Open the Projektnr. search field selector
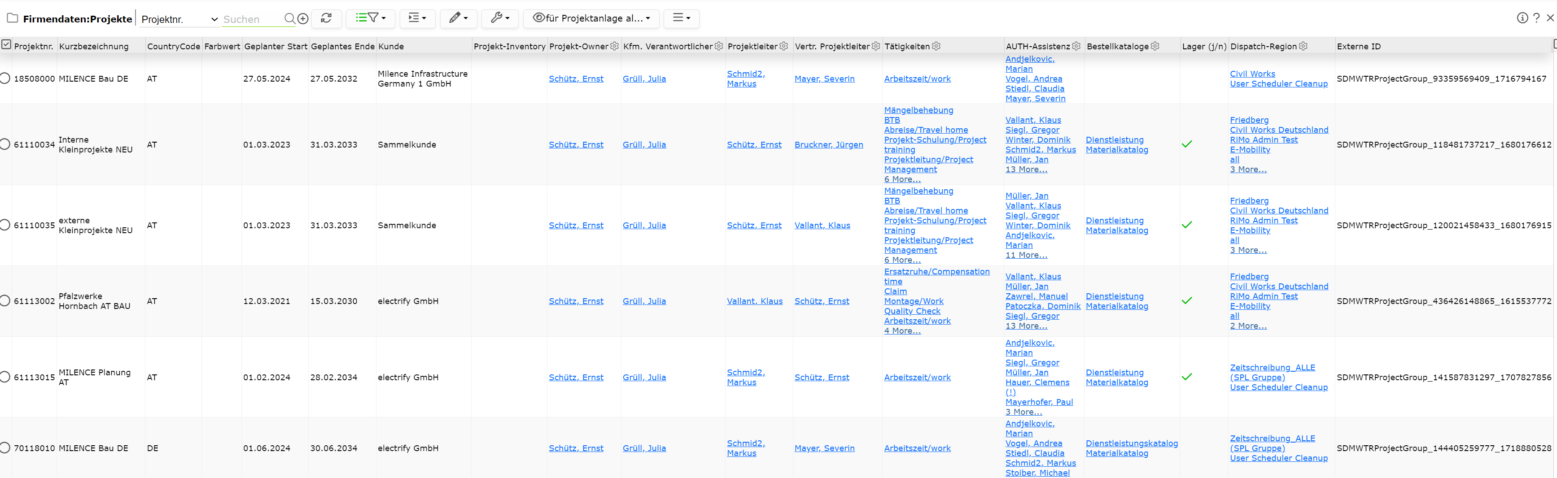Viewport: 1557px width, 478px height. [x=179, y=19]
